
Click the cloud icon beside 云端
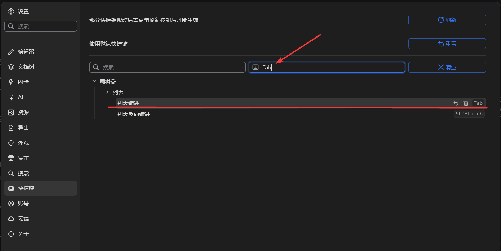[11, 219]
